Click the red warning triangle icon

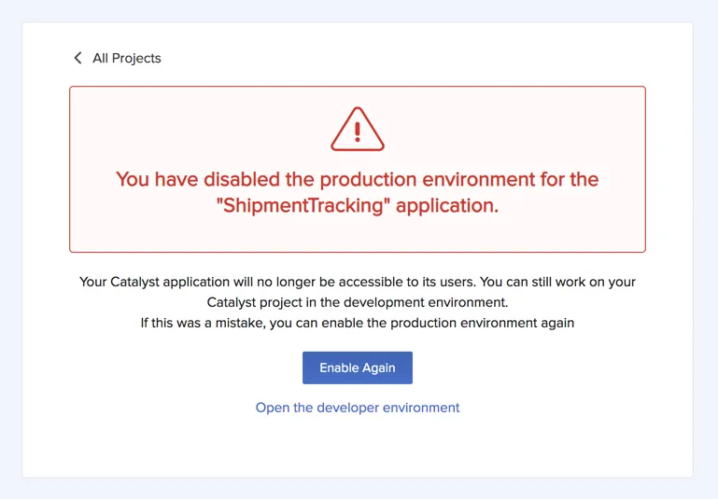coord(358,129)
